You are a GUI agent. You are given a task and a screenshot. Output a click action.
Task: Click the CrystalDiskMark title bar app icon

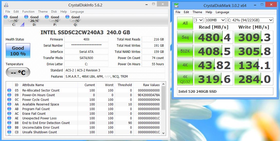coord(176,5)
